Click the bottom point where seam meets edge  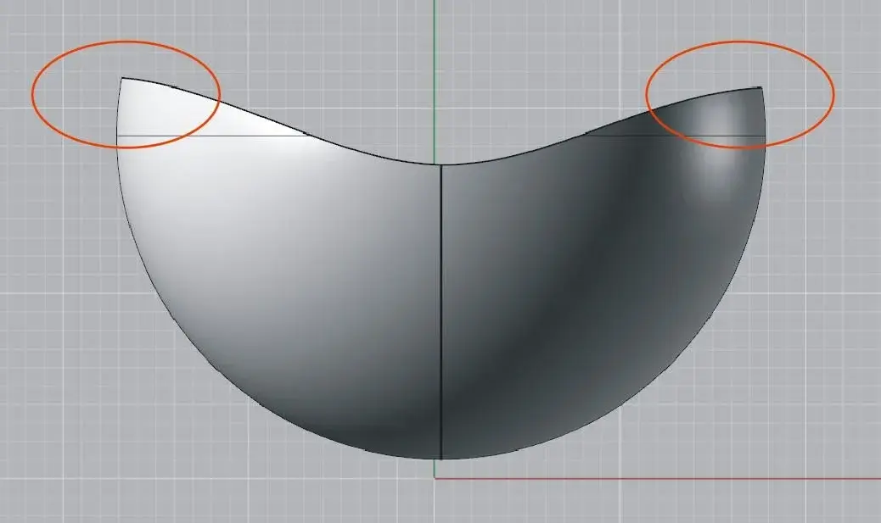(x=441, y=459)
